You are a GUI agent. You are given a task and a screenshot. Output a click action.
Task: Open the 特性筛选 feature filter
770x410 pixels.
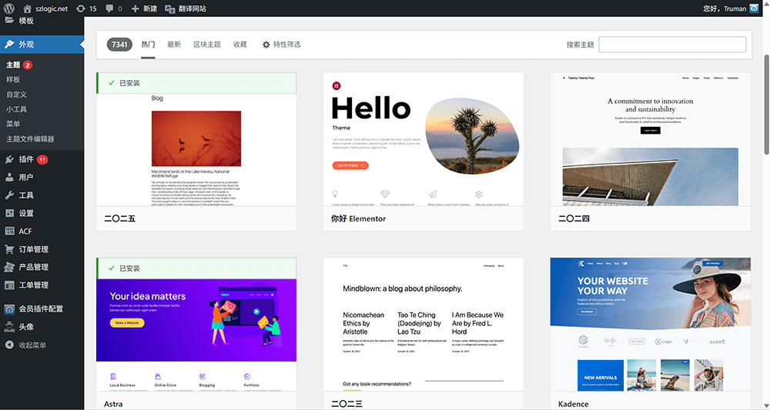coord(281,45)
